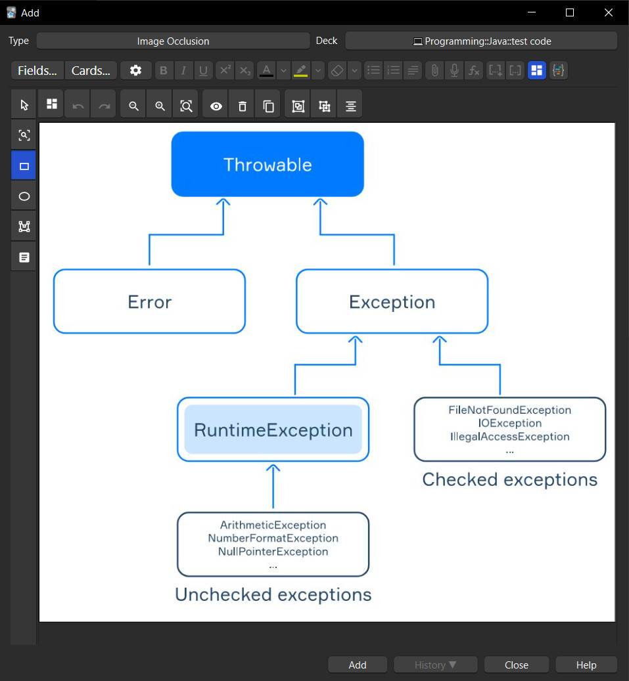Open the History dropdown

(x=435, y=665)
